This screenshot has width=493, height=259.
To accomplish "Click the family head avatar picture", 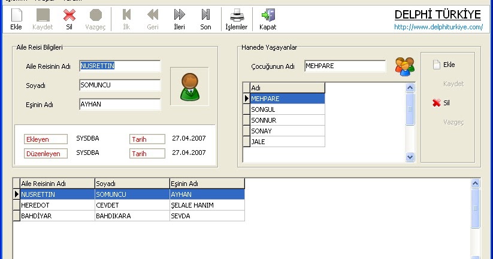I will point(189,87).
